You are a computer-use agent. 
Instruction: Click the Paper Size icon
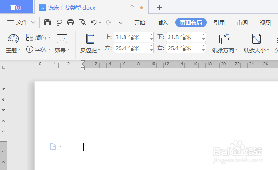(256, 39)
